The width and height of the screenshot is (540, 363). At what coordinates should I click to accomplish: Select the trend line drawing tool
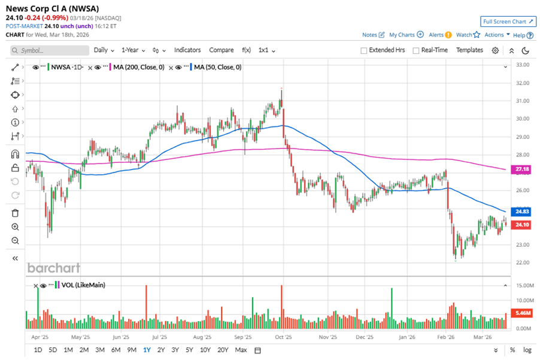pyautogui.click(x=15, y=68)
